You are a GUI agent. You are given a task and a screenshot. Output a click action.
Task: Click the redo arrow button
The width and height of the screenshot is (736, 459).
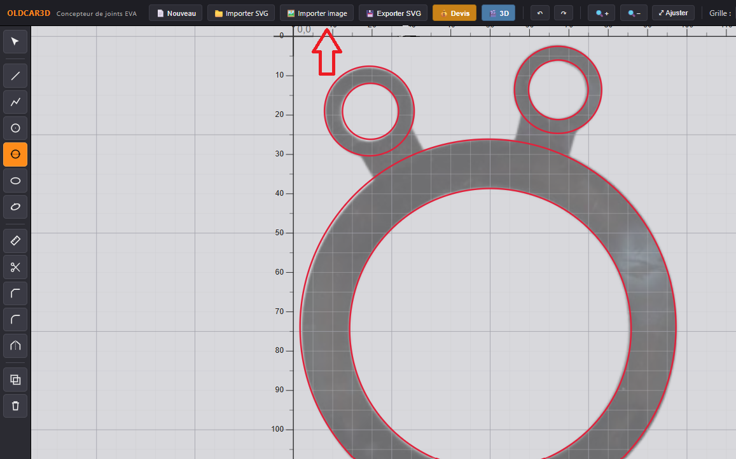coord(563,13)
